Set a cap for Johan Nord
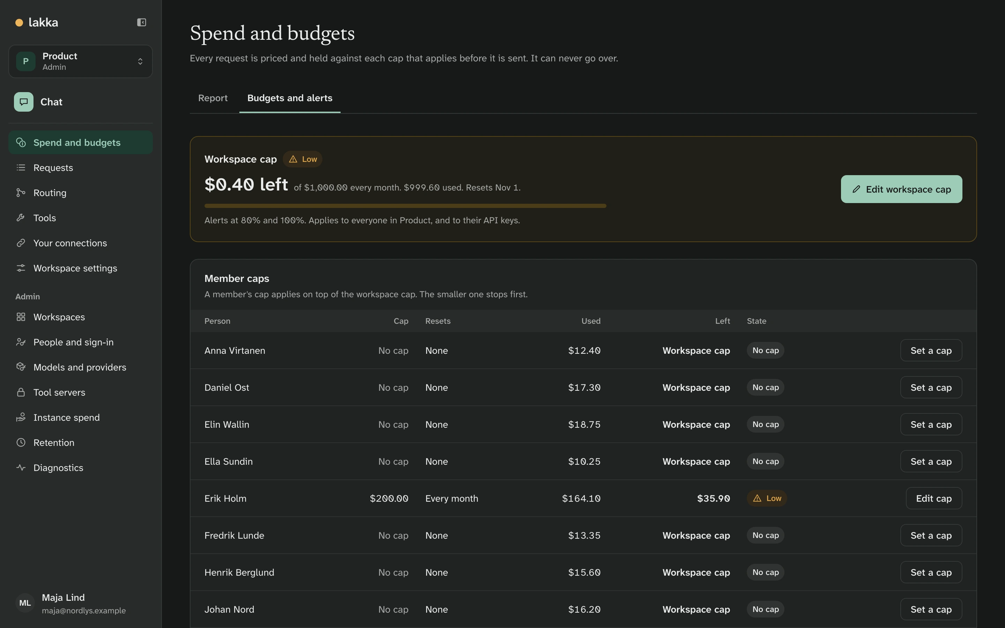This screenshot has height=628, width=1005. pos(931,609)
